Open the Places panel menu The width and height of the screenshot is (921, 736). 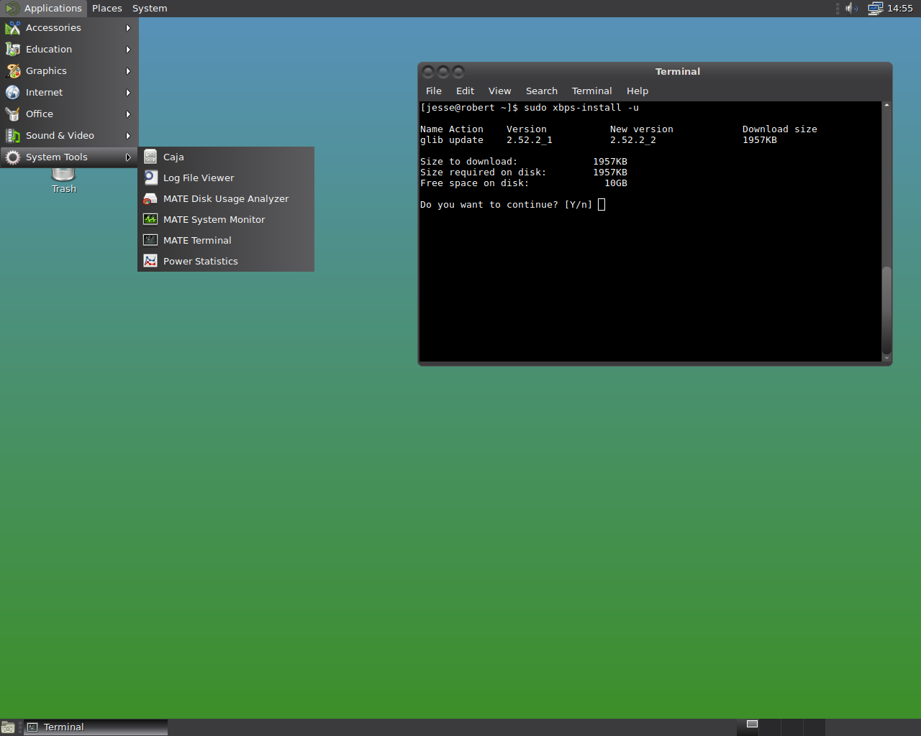pyautogui.click(x=107, y=8)
